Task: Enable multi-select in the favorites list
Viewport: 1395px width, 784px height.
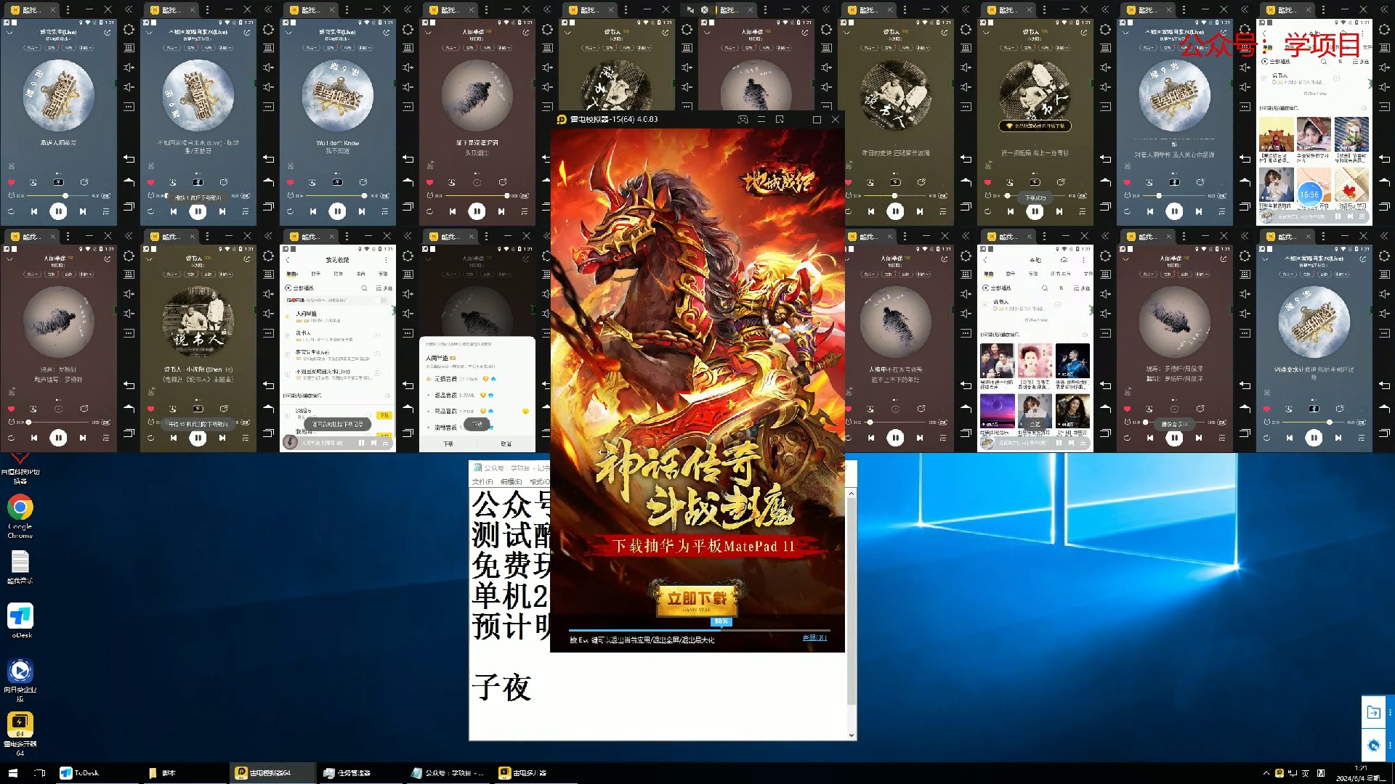Action: click(x=384, y=288)
